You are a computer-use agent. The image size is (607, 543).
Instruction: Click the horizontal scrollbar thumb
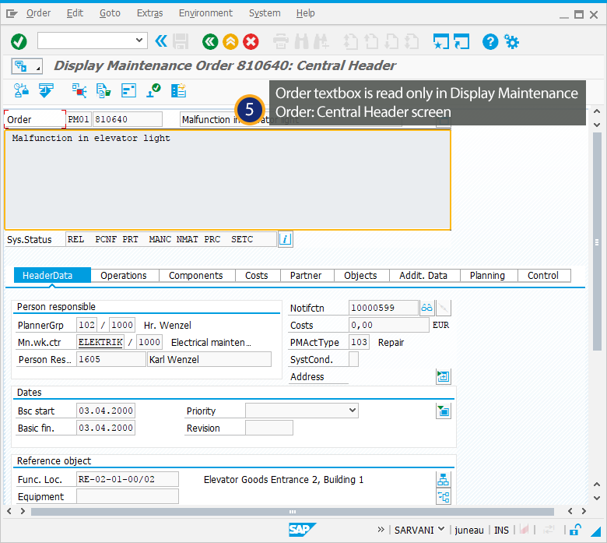[x=293, y=512]
